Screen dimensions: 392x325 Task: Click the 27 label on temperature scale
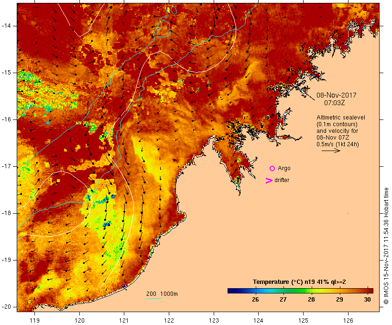click(283, 299)
